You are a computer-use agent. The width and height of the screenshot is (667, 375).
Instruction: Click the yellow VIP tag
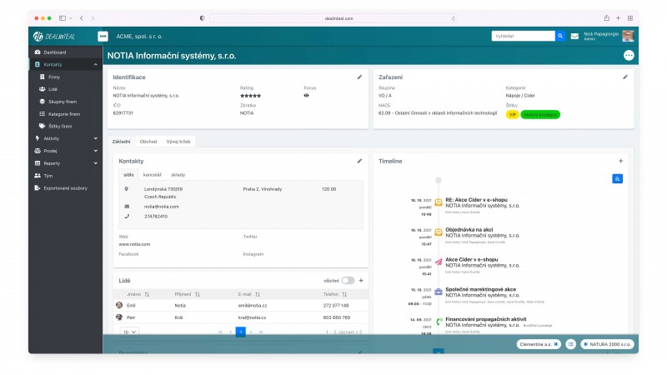512,114
